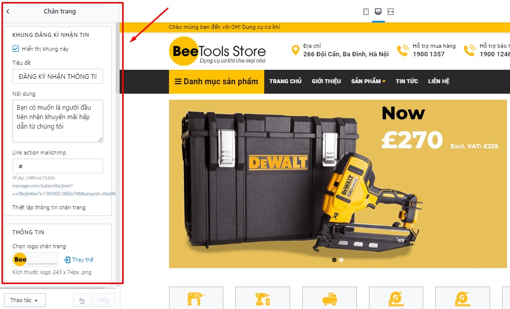The image size is (510, 309).
Task: Open the GIỚI THIỆU menu item
Action: tap(326, 81)
